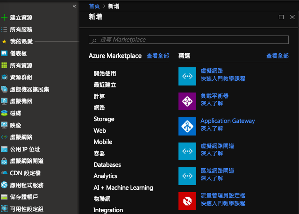The width and height of the screenshot is (299, 214).
Task: Click the featured 負載平衡器 title link
Action: [x=214, y=96]
